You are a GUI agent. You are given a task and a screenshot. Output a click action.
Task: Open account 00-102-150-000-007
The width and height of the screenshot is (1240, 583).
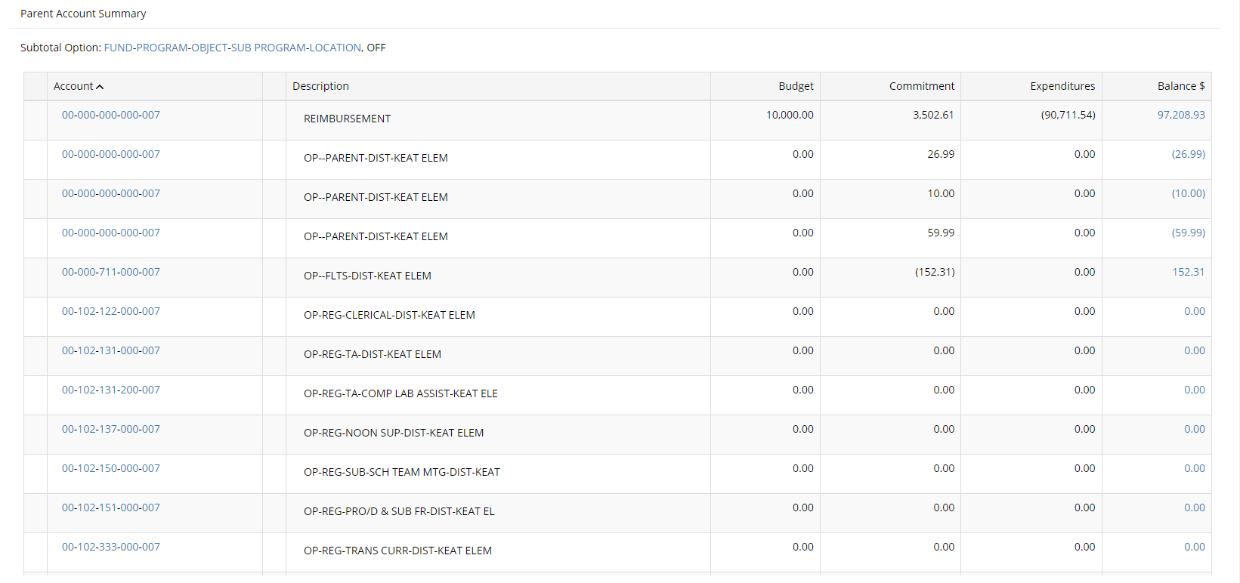111,468
